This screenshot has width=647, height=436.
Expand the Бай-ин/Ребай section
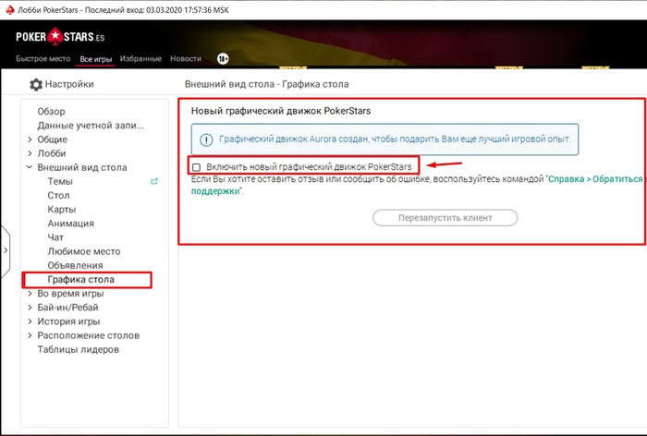pyautogui.click(x=30, y=308)
